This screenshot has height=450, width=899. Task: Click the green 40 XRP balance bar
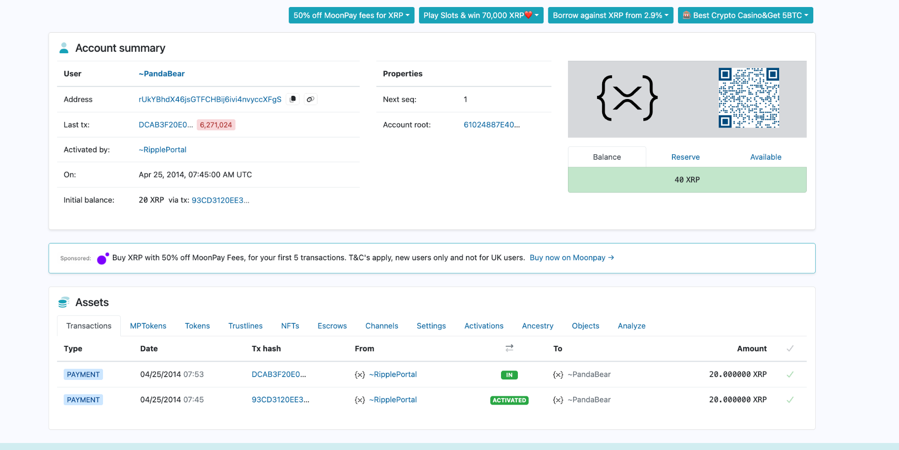(x=687, y=179)
